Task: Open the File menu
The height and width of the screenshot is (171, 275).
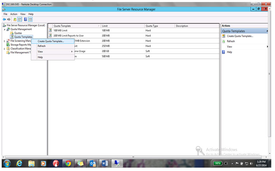Action: [x=5, y=14]
